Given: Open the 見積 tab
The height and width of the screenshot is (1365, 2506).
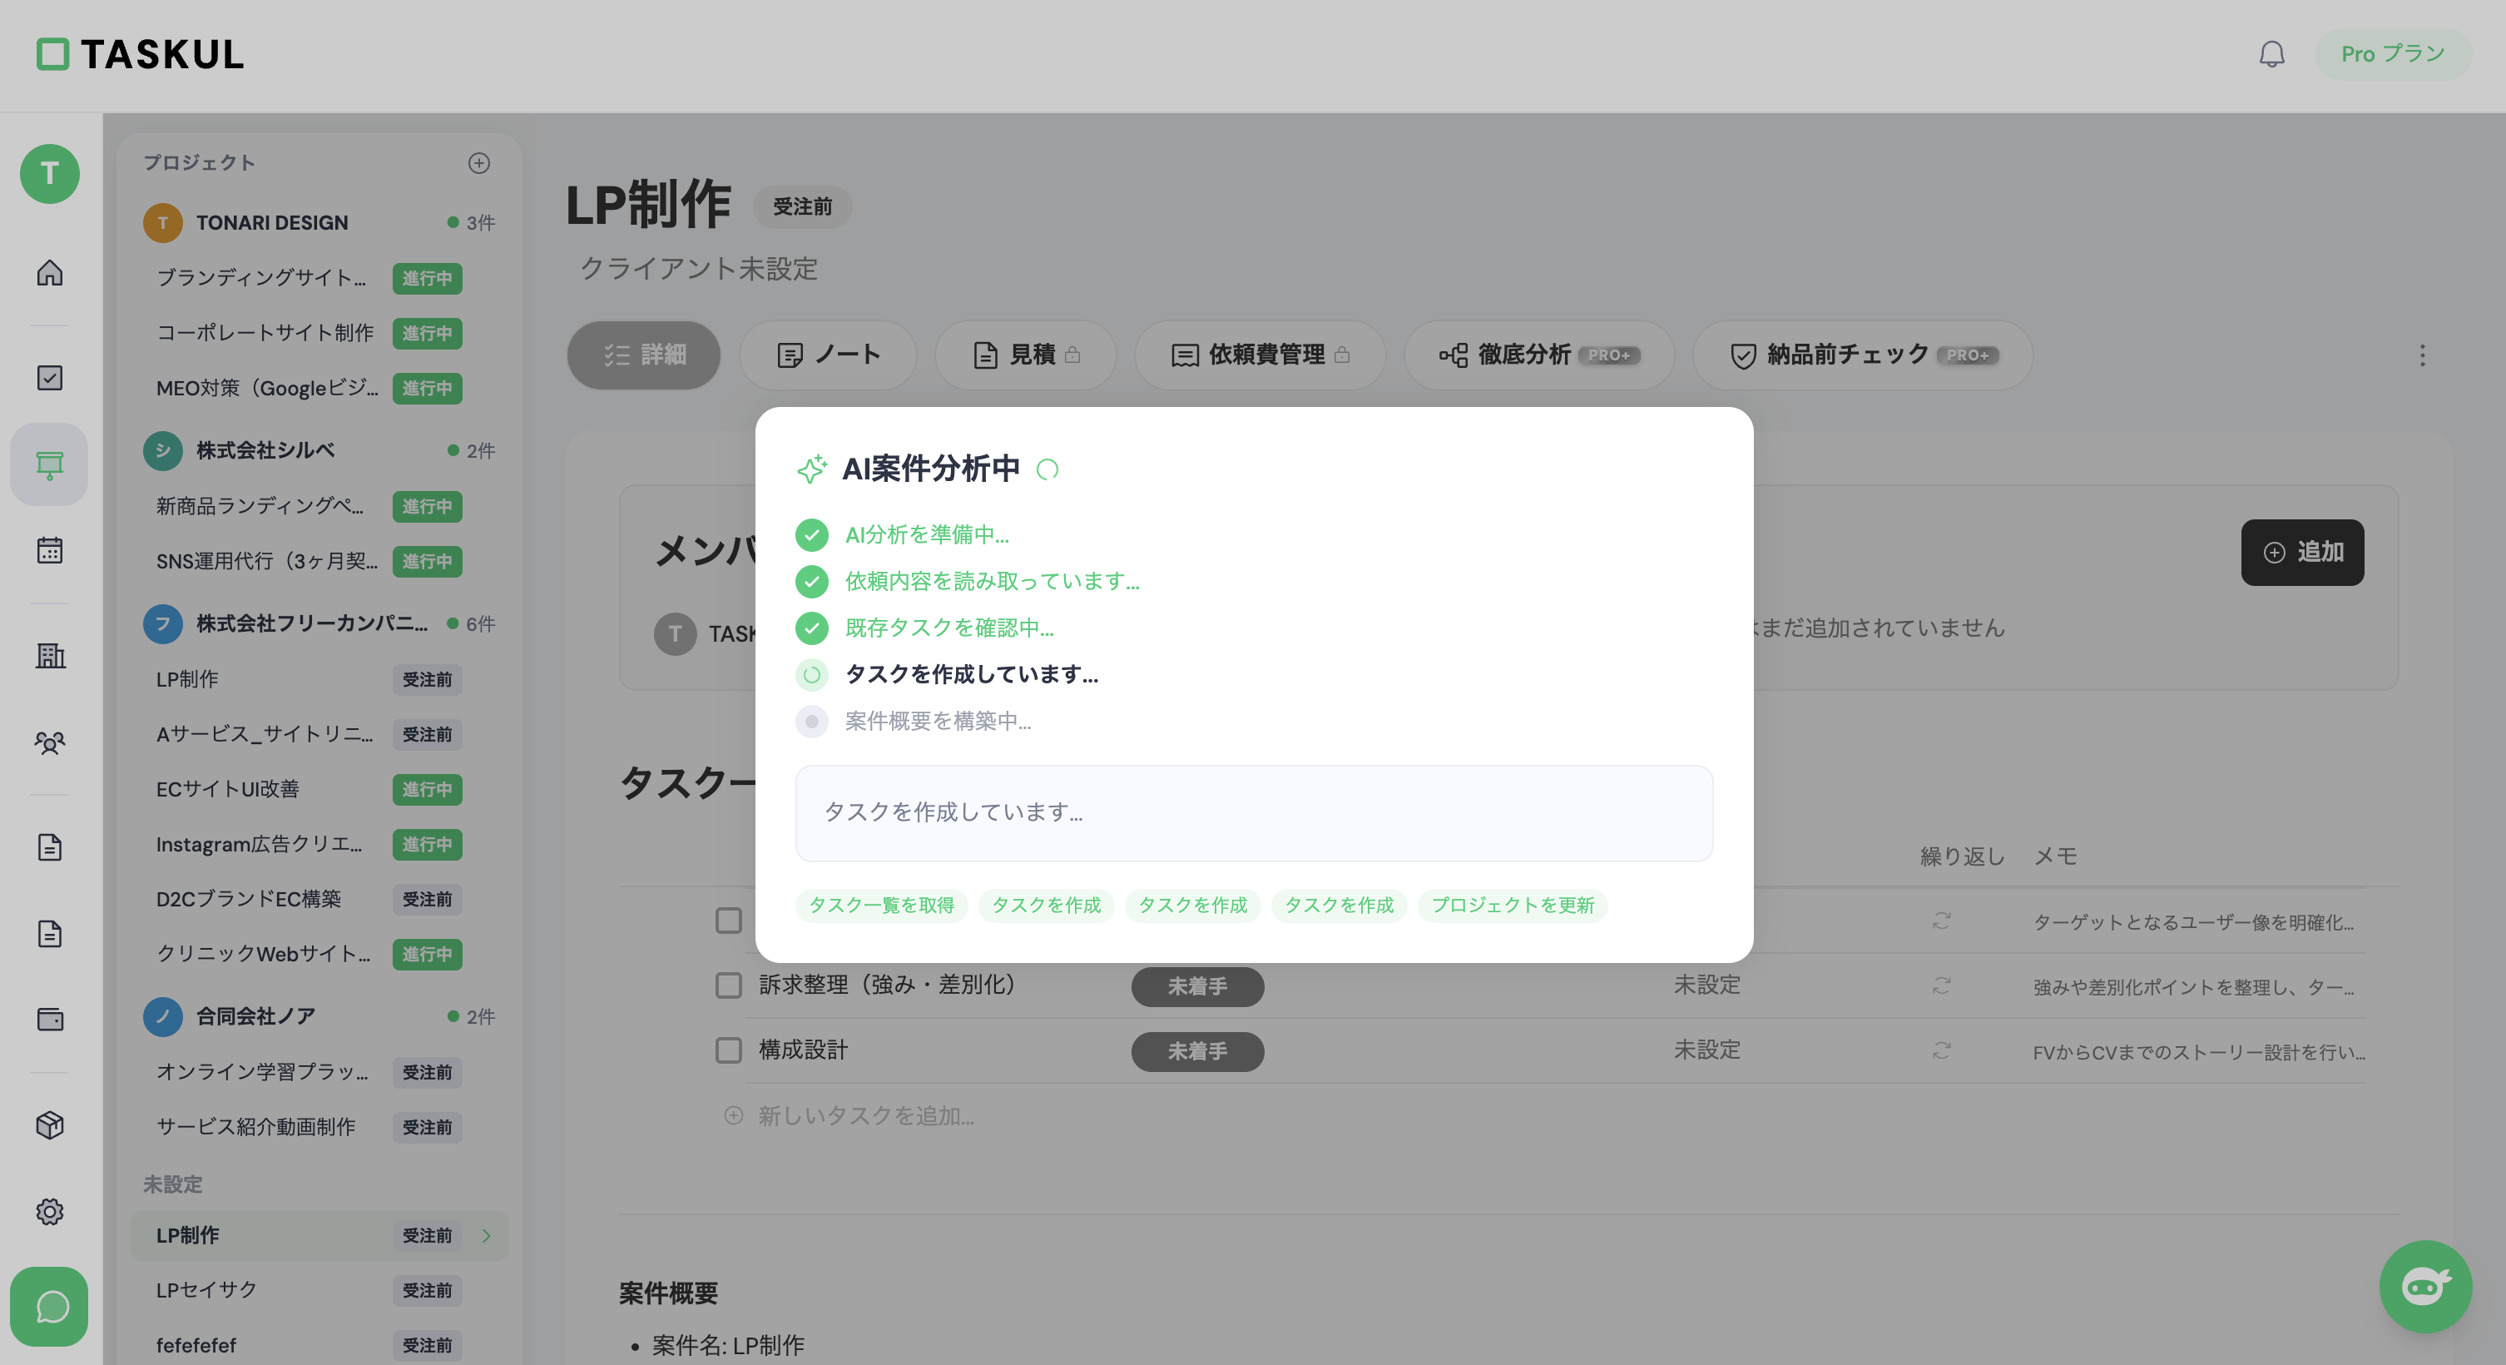Looking at the screenshot, I should [x=1024, y=355].
